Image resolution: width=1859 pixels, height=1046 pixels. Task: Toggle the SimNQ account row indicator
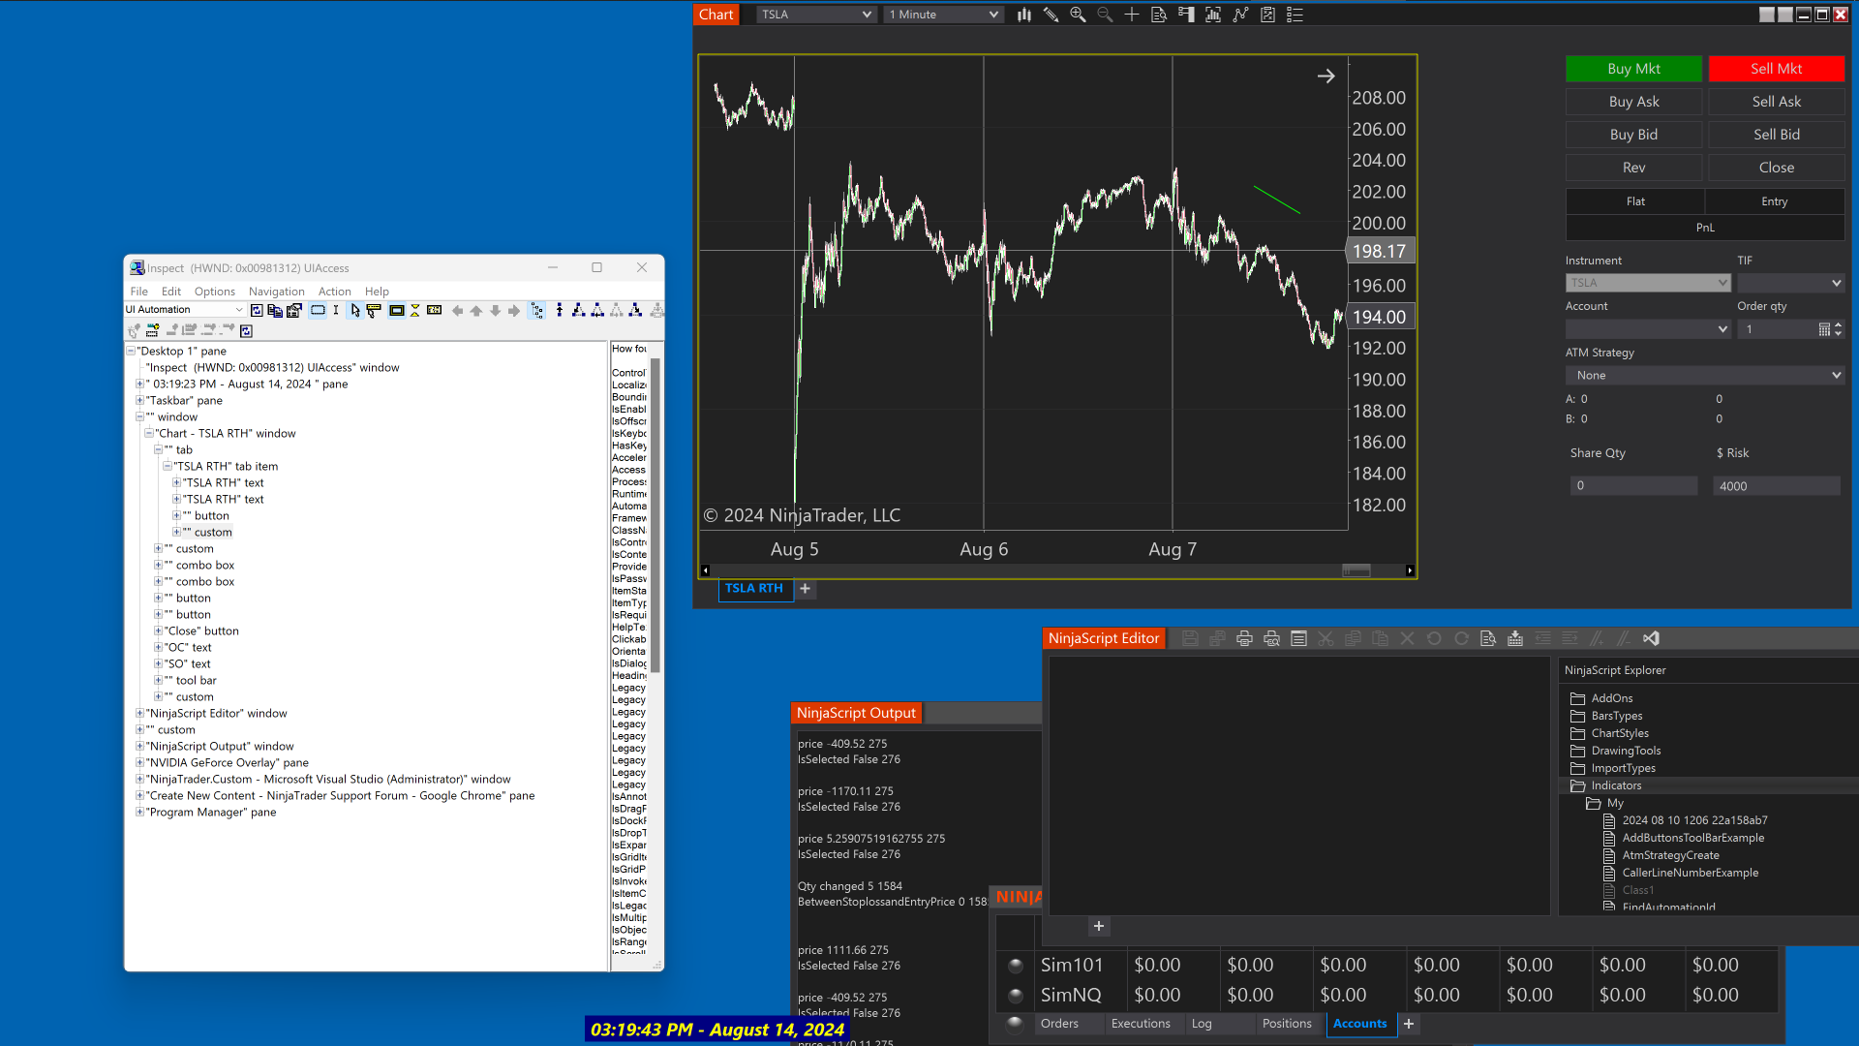point(1015,995)
